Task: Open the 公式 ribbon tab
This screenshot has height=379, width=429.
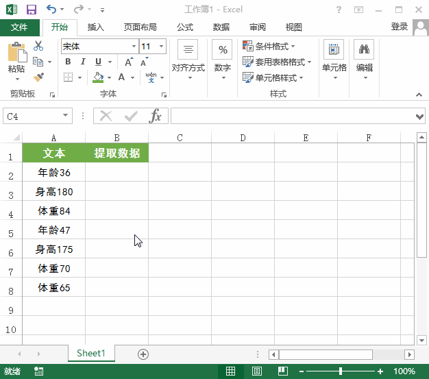Action: click(184, 27)
